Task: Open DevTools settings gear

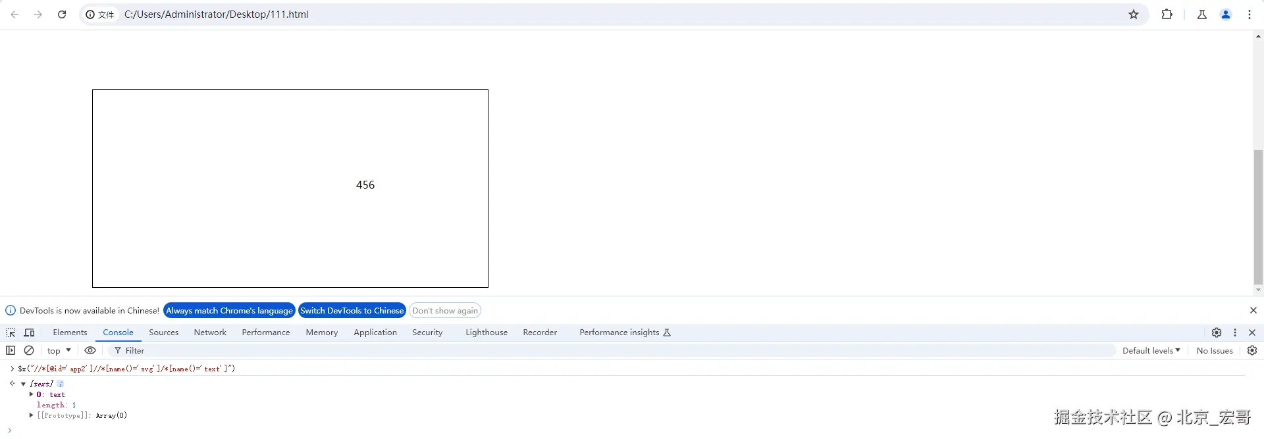Action: (1217, 333)
